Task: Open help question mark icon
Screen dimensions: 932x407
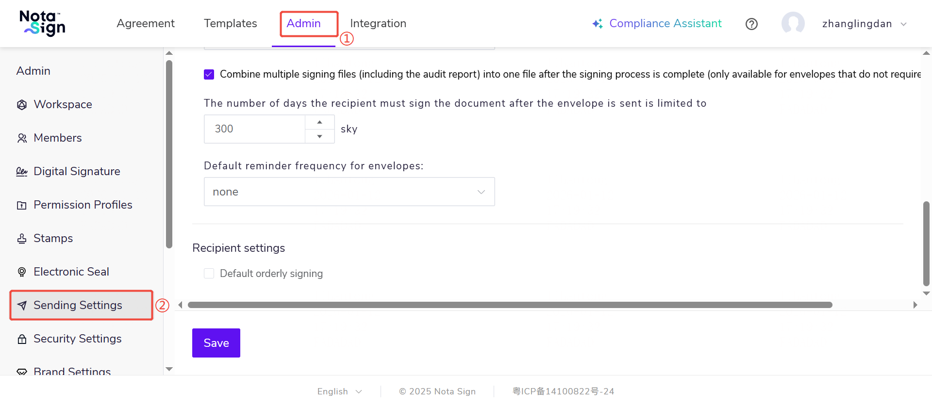Action: 751,24
